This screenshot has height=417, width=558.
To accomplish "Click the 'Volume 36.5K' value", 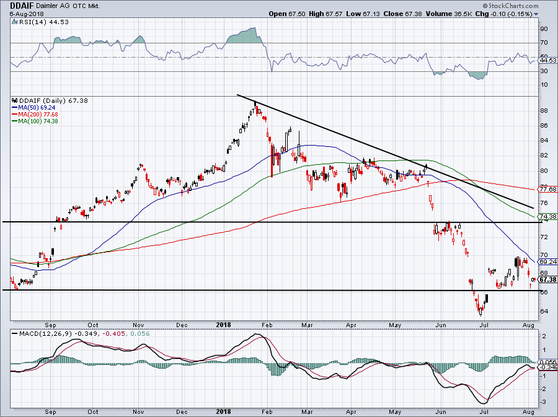I will pos(449,14).
